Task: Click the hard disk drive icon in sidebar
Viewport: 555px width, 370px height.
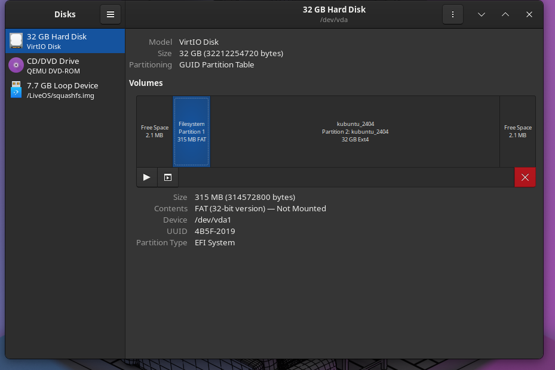Action: tap(16, 41)
